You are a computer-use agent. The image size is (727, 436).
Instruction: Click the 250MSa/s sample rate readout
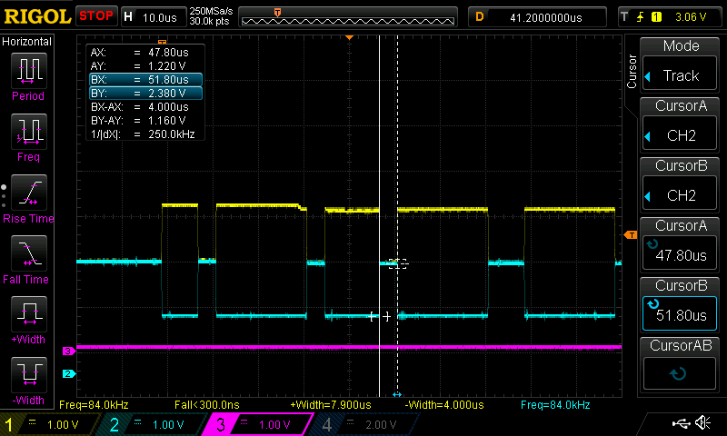[x=211, y=11]
